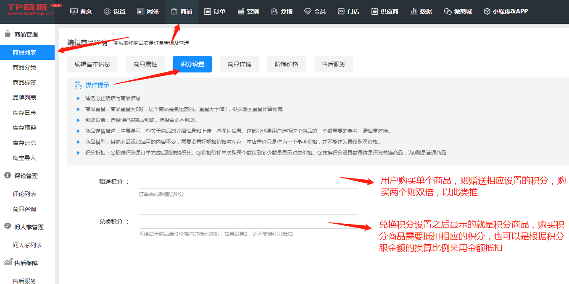Toggle 问大家管理 sidebar section

pos(29,227)
